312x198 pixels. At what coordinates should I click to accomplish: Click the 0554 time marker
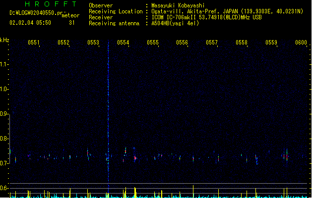pyautogui.click(x=123, y=42)
